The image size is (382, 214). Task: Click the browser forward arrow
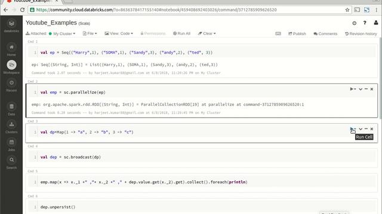point(14,10)
